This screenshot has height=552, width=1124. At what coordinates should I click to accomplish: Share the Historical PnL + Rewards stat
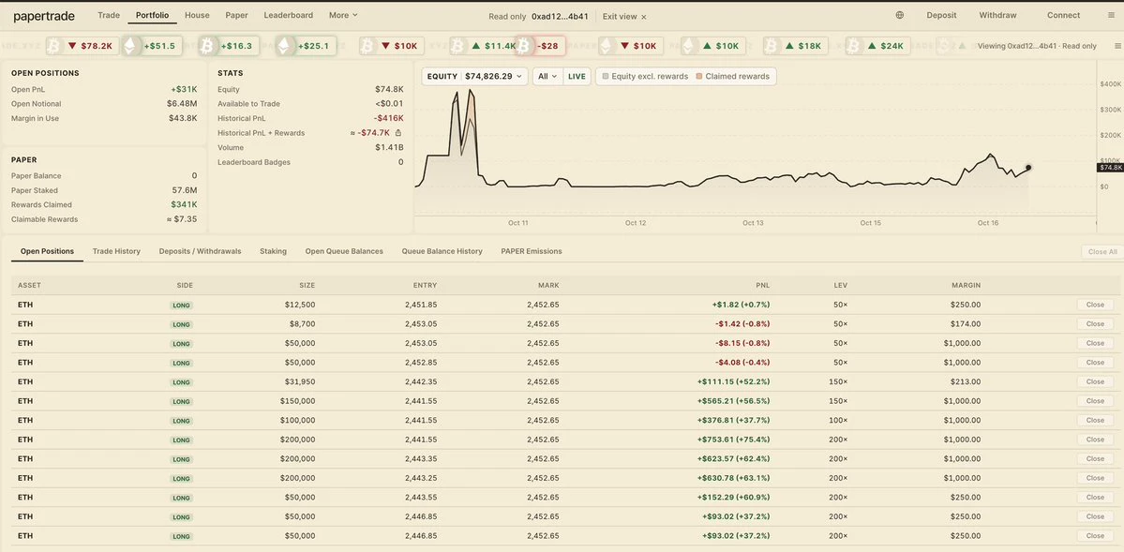point(398,133)
